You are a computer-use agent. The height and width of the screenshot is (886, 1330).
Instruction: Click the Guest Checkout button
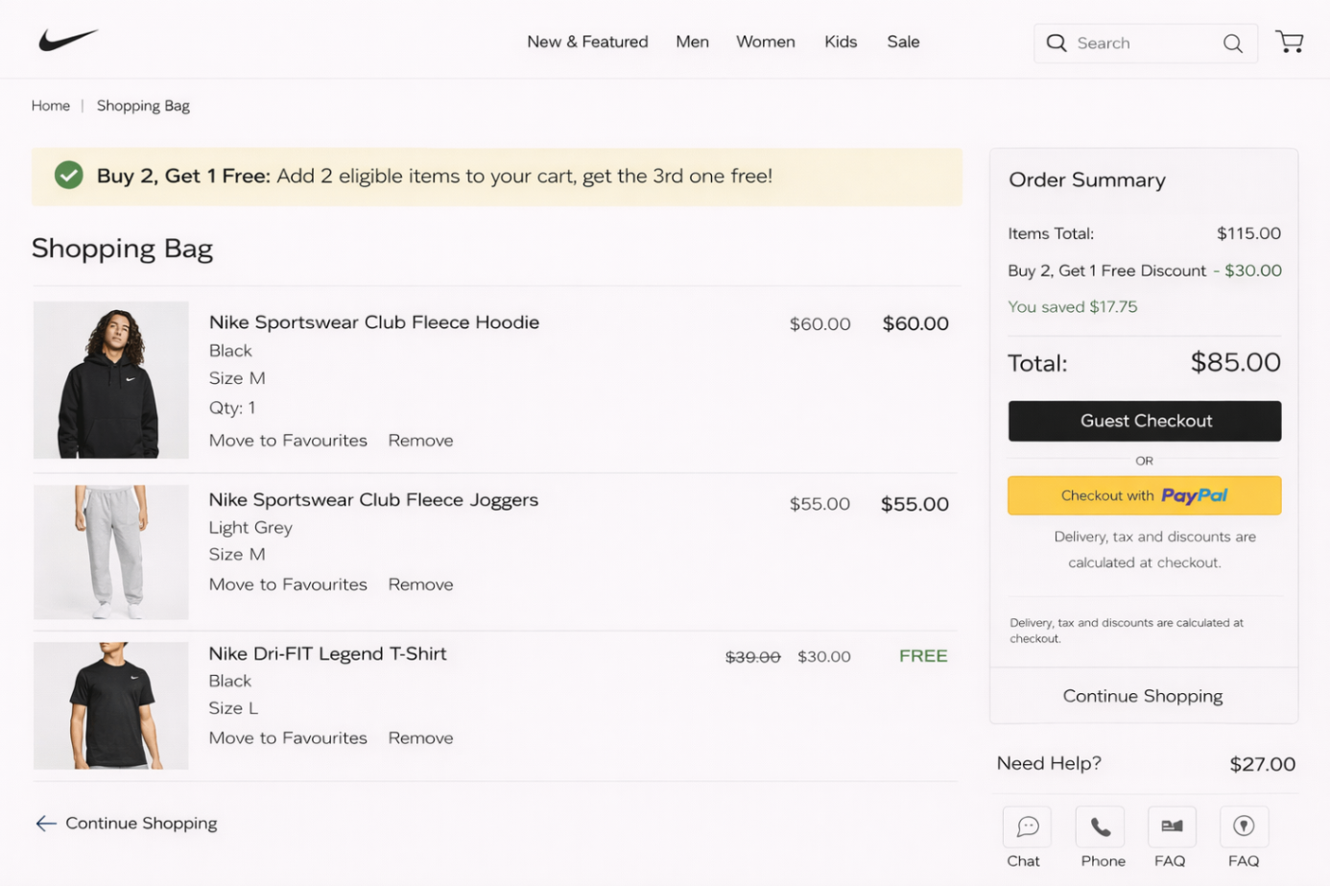(x=1143, y=420)
